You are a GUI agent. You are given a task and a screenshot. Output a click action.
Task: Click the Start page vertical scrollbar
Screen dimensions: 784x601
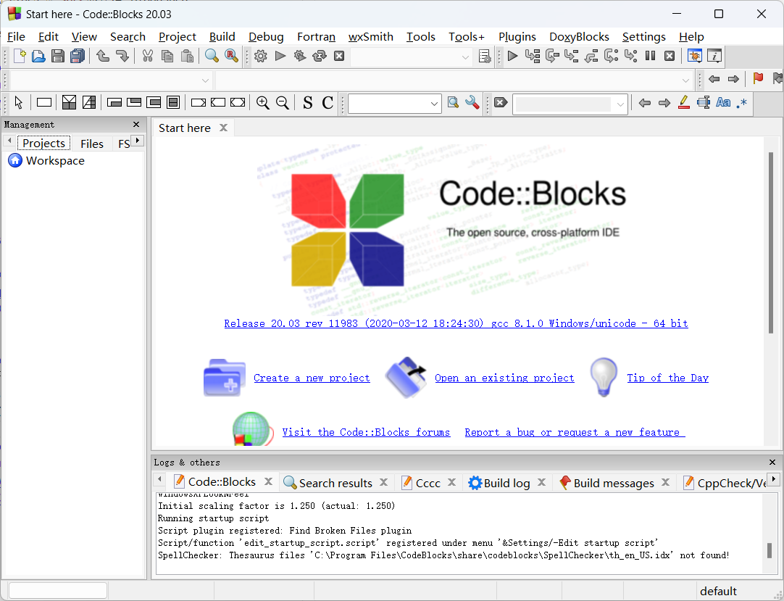(x=771, y=242)
